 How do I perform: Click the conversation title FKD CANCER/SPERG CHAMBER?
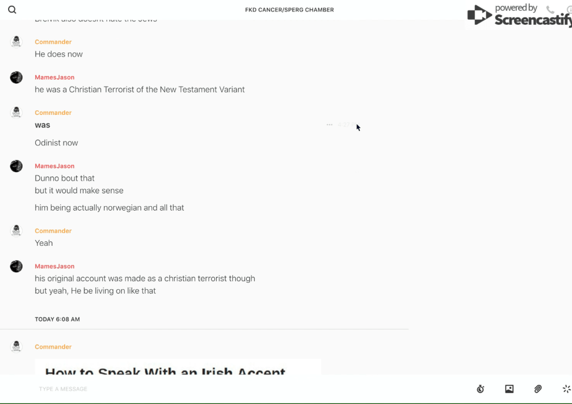pyautogui.click(x=289, y=10)
